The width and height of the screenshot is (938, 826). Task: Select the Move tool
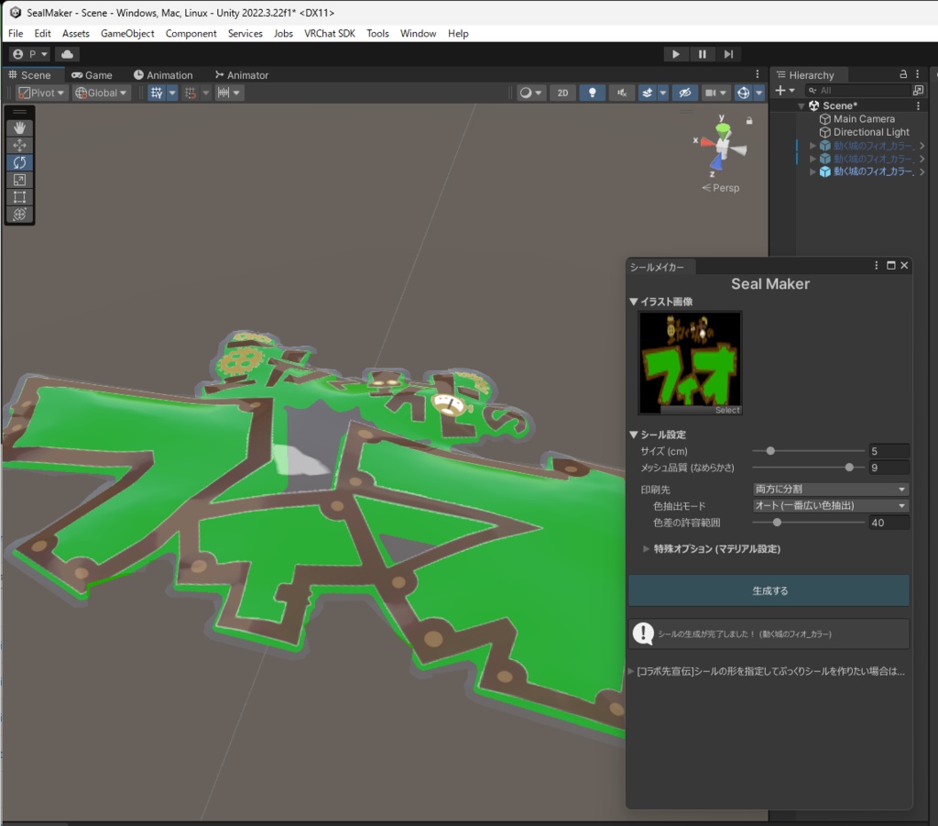point(20,145)
